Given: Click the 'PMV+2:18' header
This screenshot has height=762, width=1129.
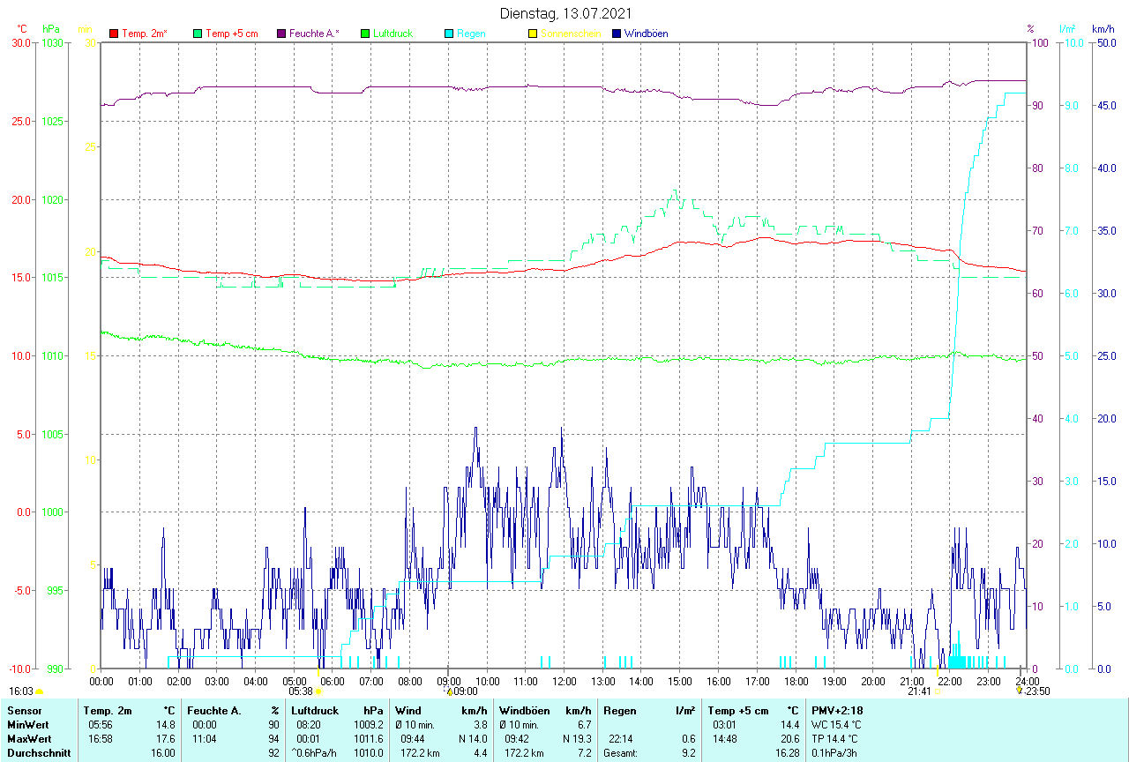Looking at the screenshot, I should (838, 711).
